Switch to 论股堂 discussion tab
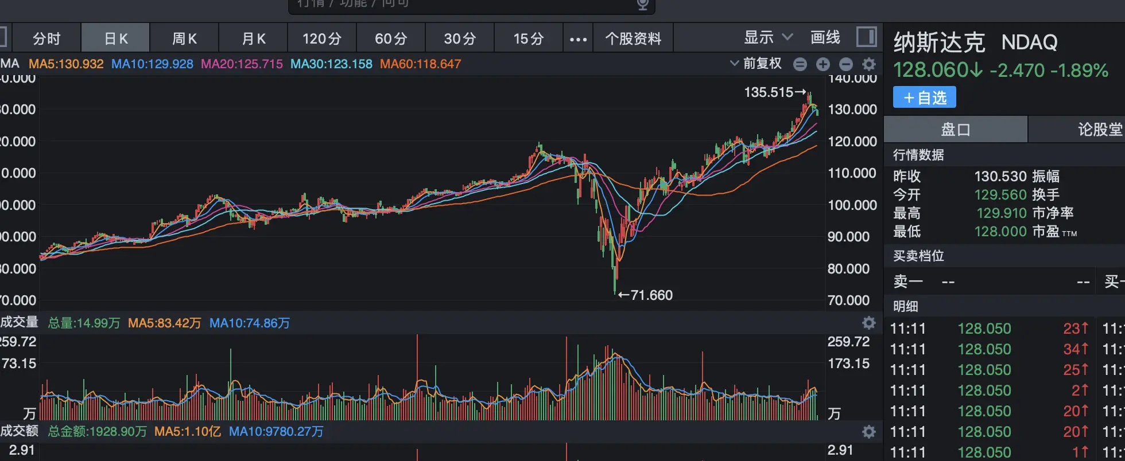 click(x=1099, y=130)
